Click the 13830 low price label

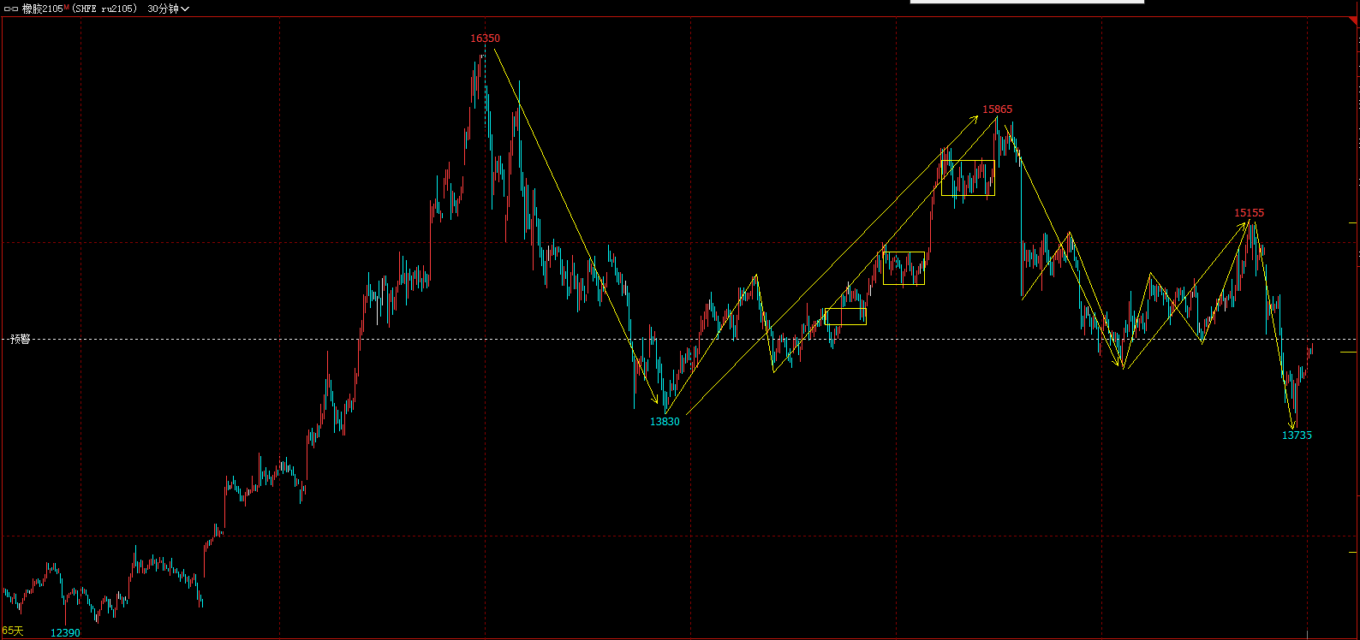pyautogui.click(x=665, y=422)
